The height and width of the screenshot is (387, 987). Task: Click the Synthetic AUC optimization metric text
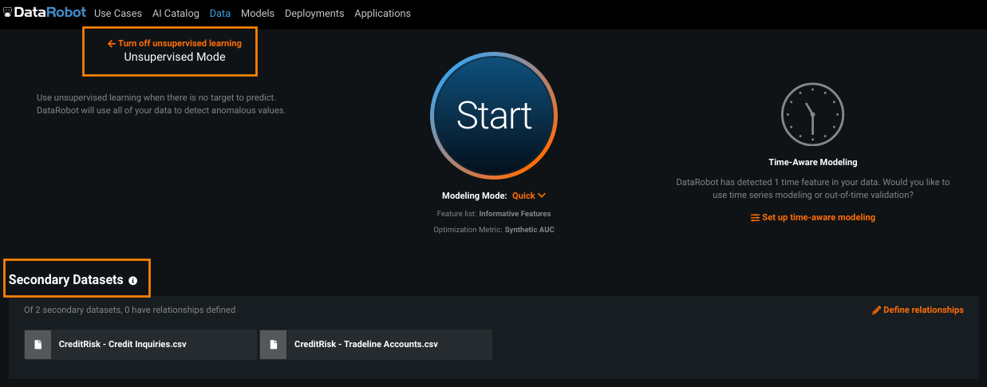(x=529, y=230)
